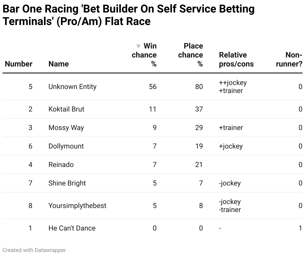Open the Created with Datawrapper link
The width and height of the screenshot is (305, 256).
34,250
